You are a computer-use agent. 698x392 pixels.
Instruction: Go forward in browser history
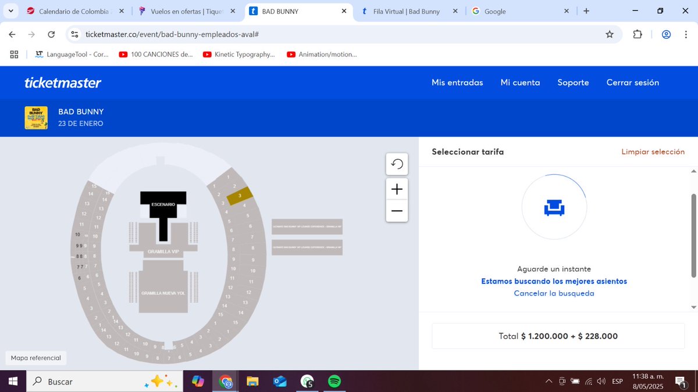point(31,34)
